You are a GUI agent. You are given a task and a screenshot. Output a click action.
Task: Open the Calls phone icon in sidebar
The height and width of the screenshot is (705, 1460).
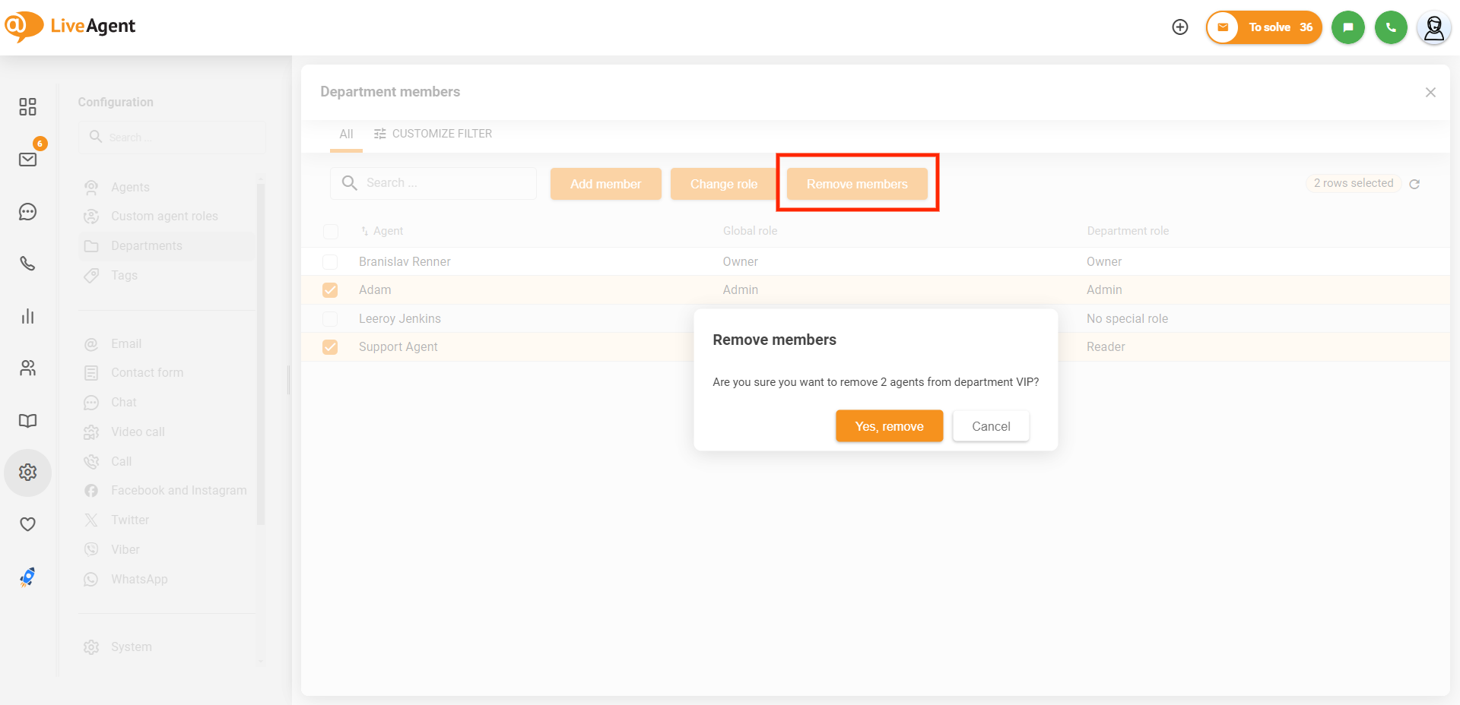27,264
